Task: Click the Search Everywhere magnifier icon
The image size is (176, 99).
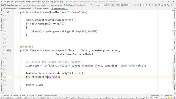Action: [x=172, y=5]
